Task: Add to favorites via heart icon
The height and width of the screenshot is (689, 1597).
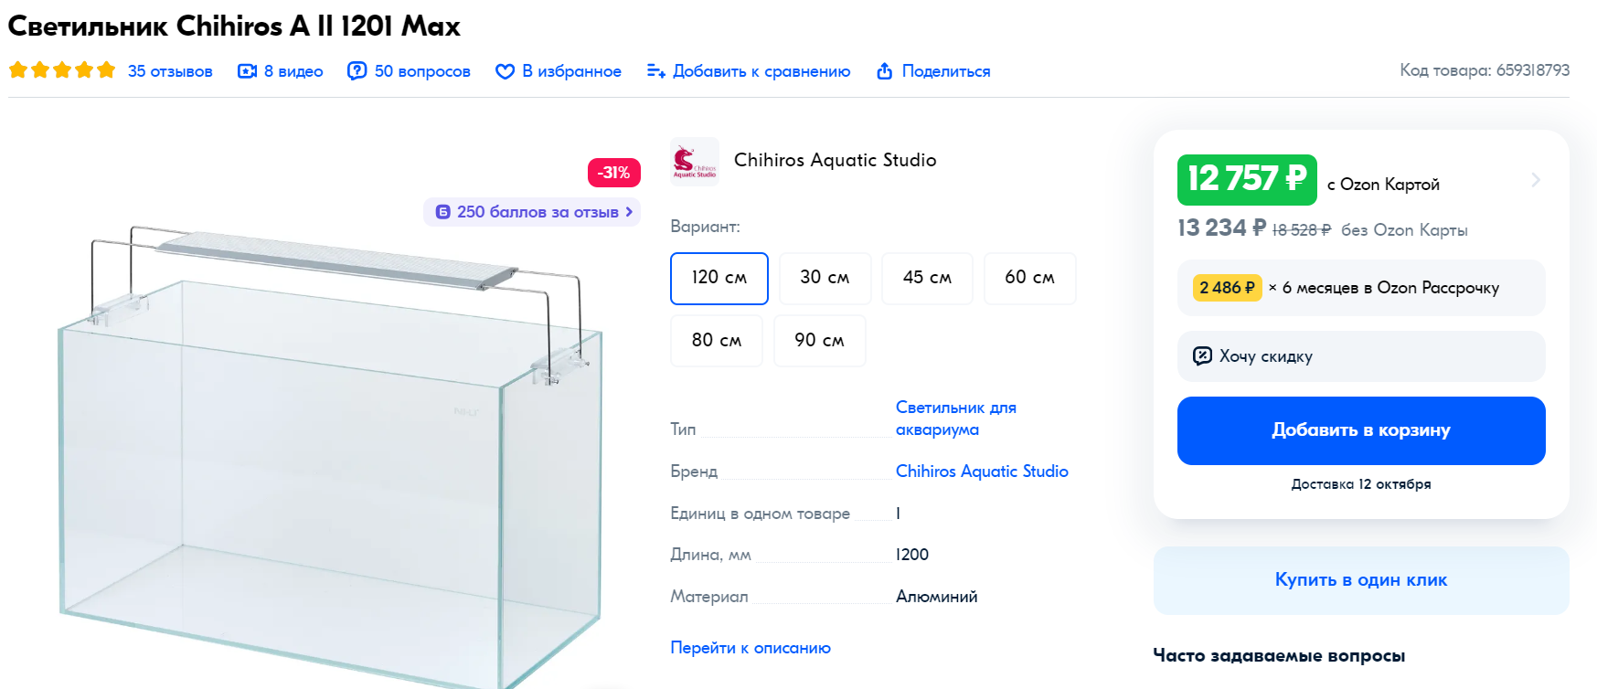Action: [x=505, y=71]
